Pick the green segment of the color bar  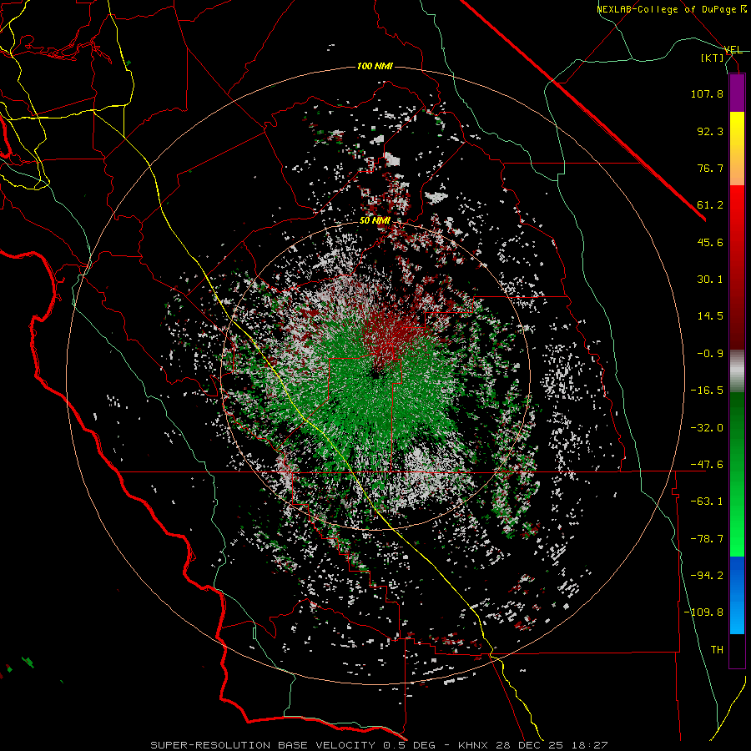(x=737, y=474)
